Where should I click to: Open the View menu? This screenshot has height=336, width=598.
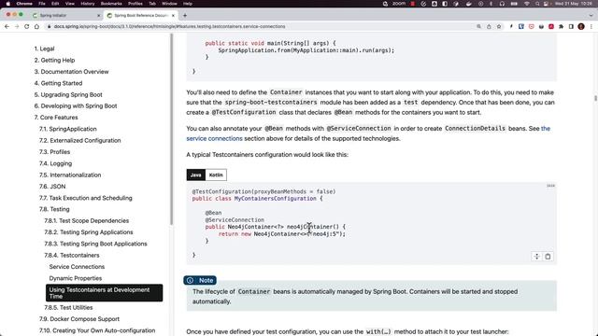tap(70, 4)
